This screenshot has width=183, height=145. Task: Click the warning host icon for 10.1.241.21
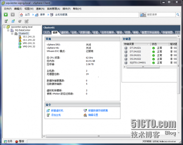(x=20, y=37)
